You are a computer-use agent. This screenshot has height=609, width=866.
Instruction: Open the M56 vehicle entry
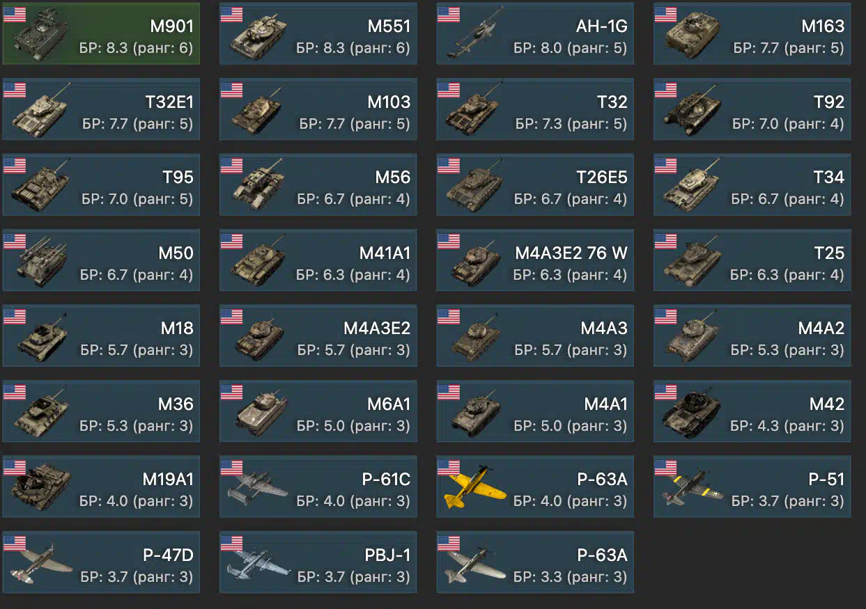[x=318, y=184]
